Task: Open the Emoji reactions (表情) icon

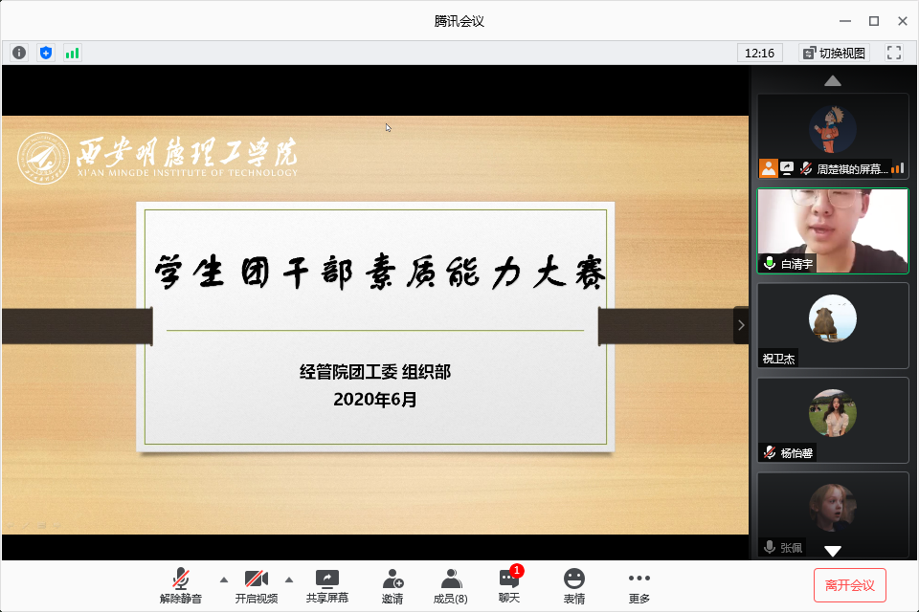Action: click(573, 585)
